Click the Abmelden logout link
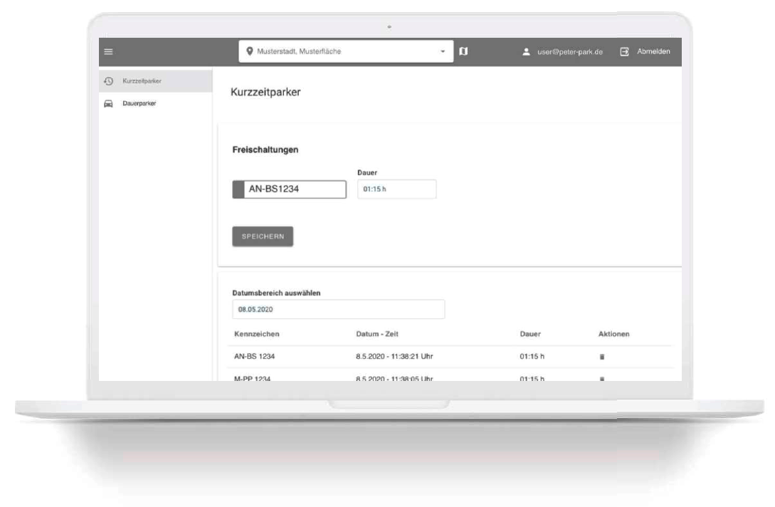The height and width of the screenshot is (507, 775). (652, 52)
